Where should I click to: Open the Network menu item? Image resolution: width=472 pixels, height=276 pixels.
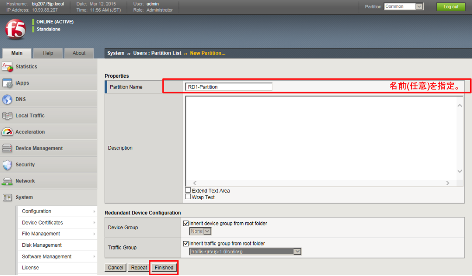(49, 181)
